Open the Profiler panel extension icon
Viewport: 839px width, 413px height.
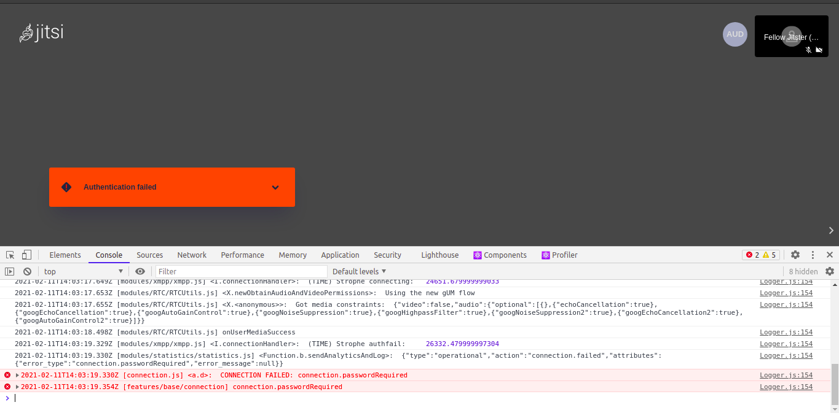(x=545, y=255)
